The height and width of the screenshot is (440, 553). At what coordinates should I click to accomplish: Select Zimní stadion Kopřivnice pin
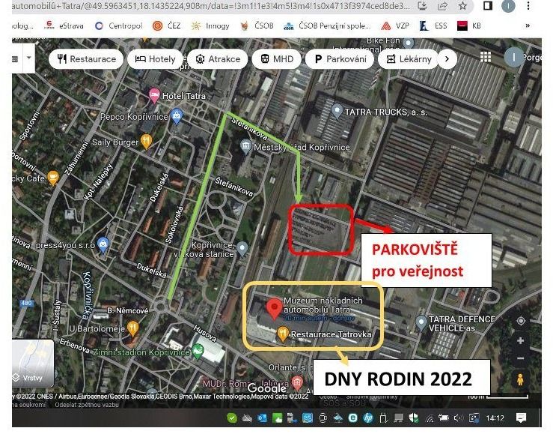click(198, 351)
